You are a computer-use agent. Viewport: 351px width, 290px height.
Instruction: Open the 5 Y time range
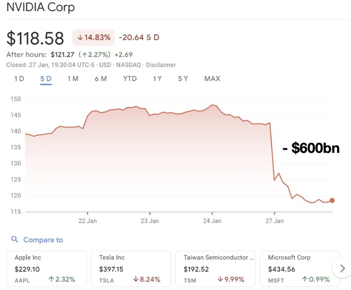click(x=183, y=79)
